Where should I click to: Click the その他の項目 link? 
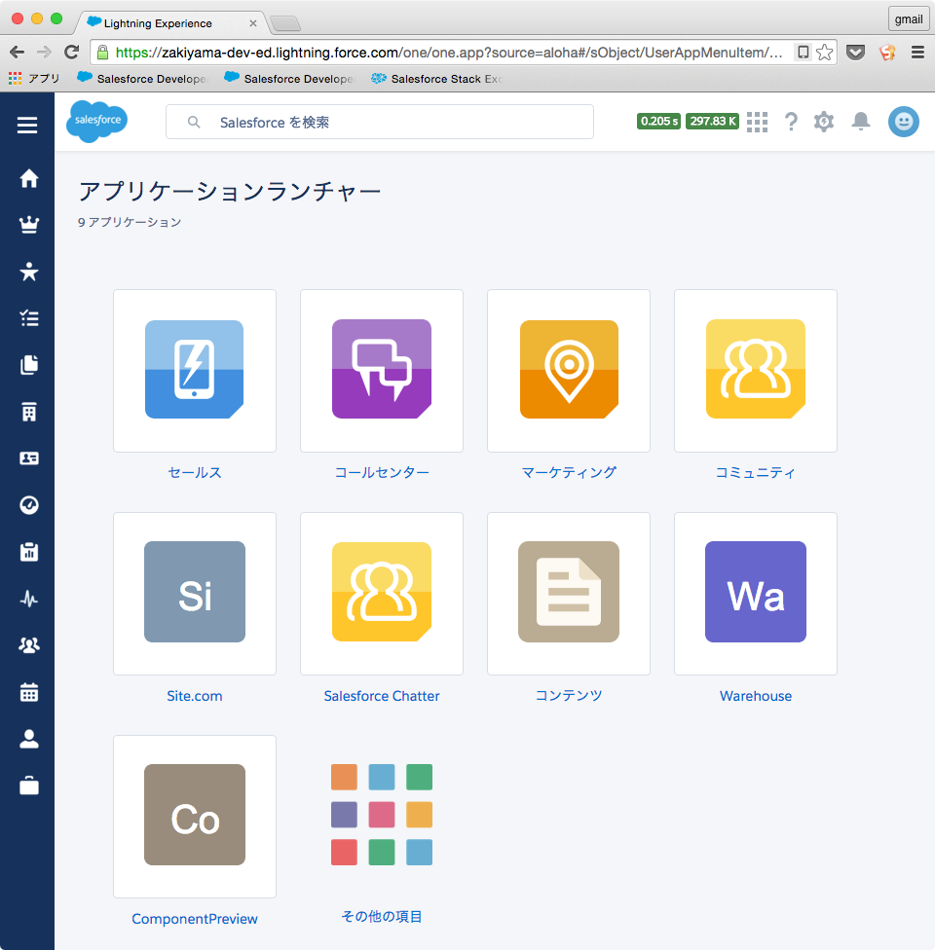pos(382,916)
